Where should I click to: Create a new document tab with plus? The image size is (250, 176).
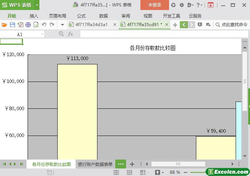coord(175,25)
